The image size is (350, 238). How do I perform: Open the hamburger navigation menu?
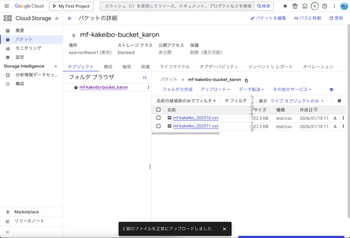point(6,6)
